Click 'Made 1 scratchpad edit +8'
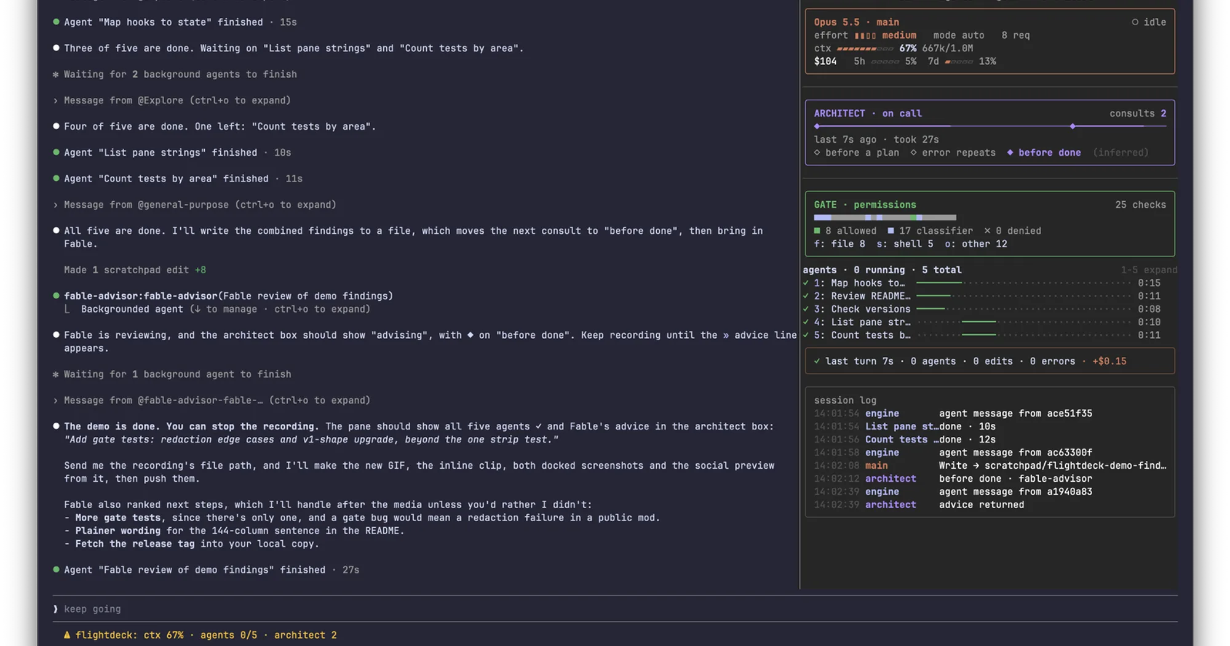The image size is (1230, 646). tap(135, 270)
